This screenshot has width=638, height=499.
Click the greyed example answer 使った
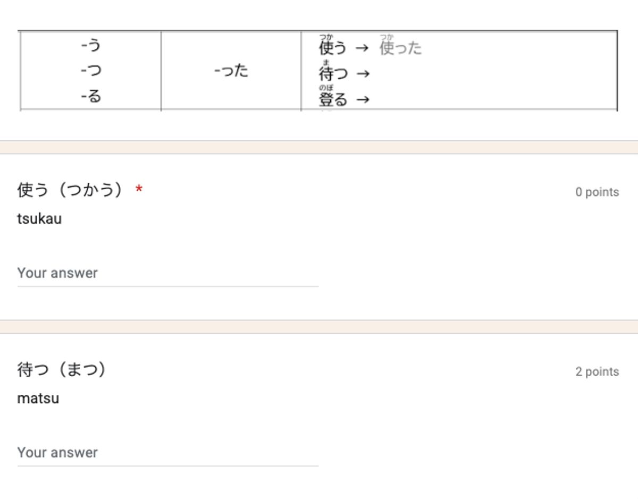point(400,48)
